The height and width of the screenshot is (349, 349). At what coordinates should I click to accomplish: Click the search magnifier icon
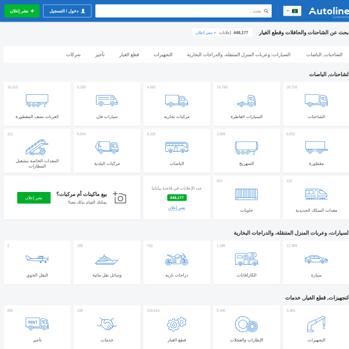266,11
